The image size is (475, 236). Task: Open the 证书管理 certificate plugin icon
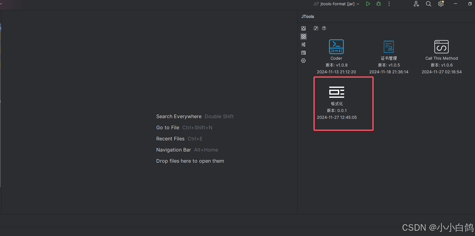pyautogui.click(x=389, y=47)
